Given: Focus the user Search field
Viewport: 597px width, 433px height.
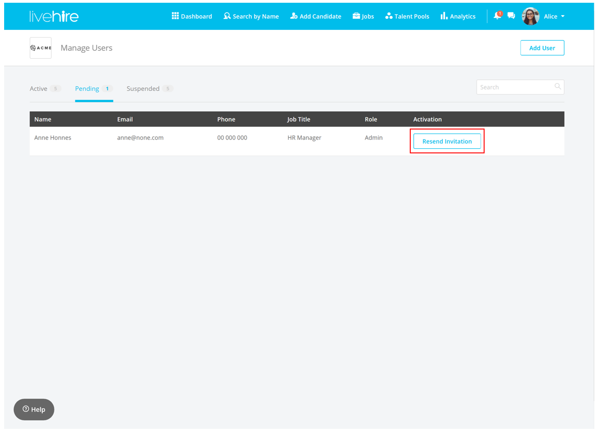Looking at the screenshot, I should 515,87.
